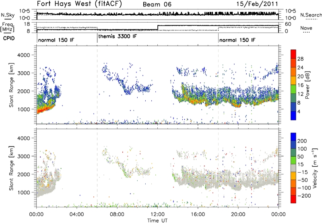Viewport: 322px width, 223px height.
Task: Click the red swatch atop the Power colorbar
Action: coord(293,54)
